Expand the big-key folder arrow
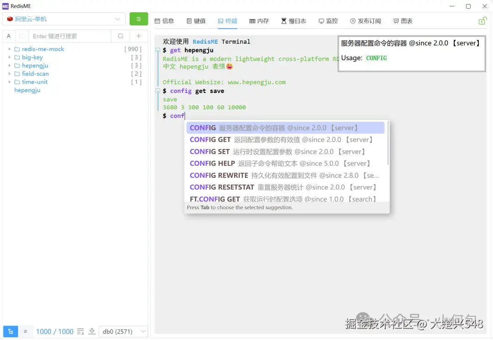This screenshot has height=340, width=493. pos(10,57)
